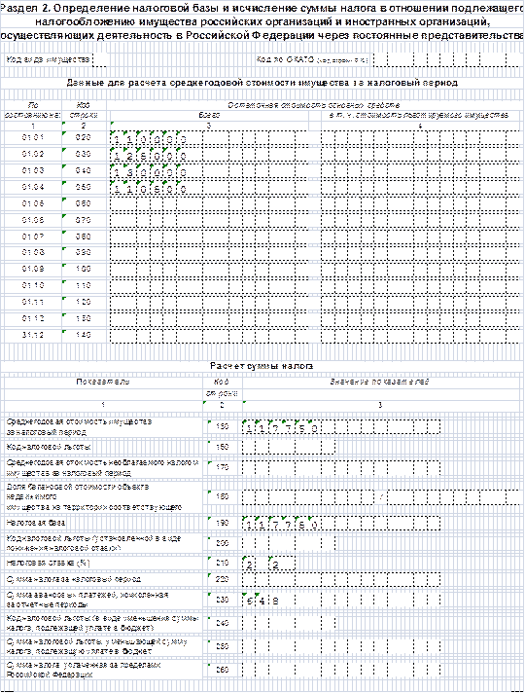Select row code 030 cell
This screenshot has width=525, height=693.
(84, 154)
